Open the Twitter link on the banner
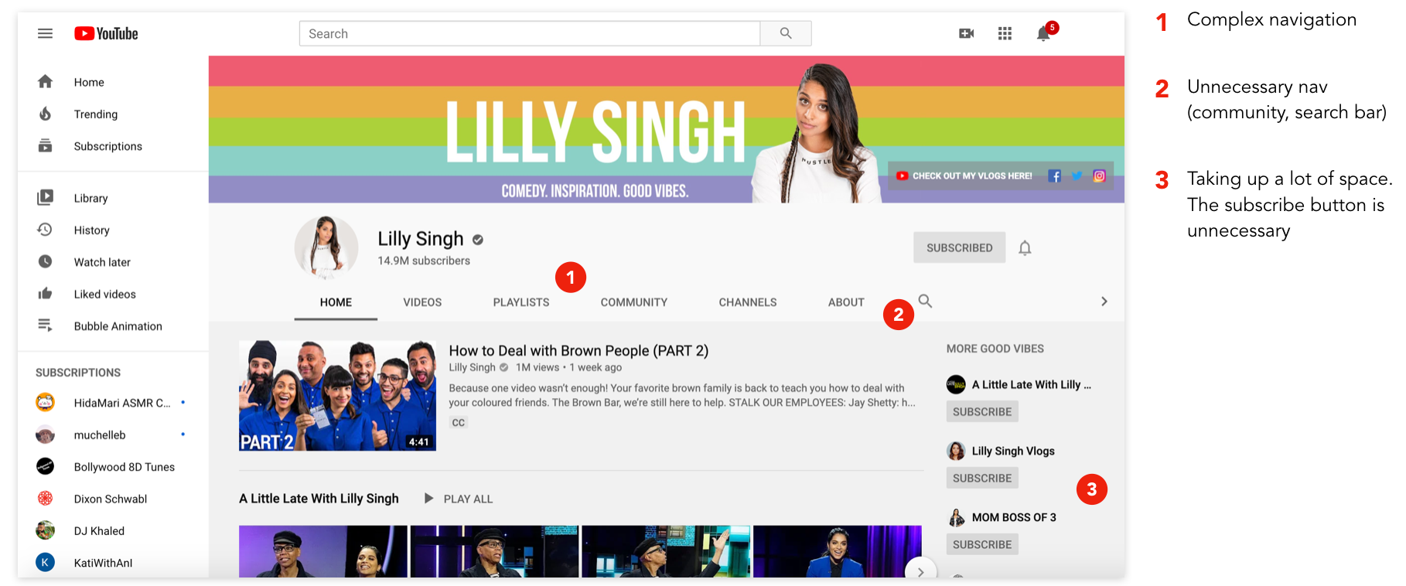Screen dimensions: 1406x586 point(1077,176)
